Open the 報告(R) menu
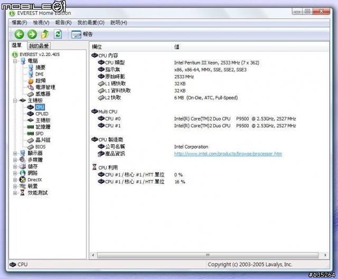338x279 pixels. (63, 22)
